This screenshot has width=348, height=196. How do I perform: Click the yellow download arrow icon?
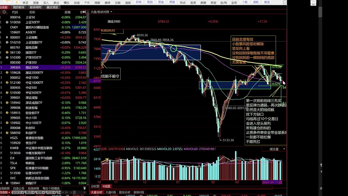tap(17, 2)
